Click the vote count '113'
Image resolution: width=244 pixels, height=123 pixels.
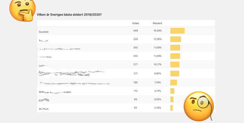[136, 91]
